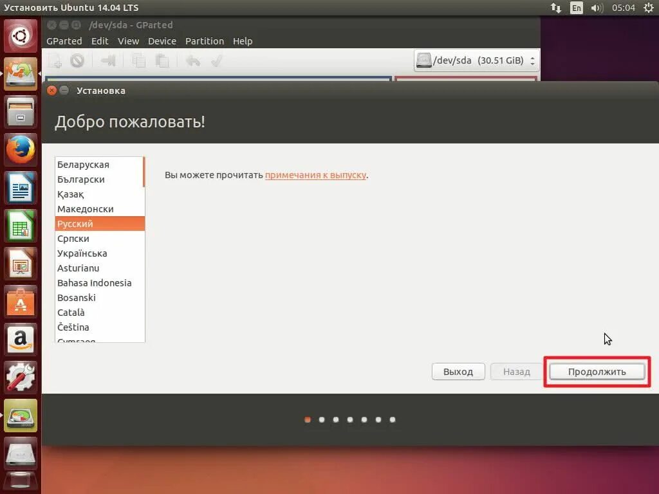The width and height of the screenshot is (659, 494).
Task: Select Català in language list
Action: pyautogui.click(x=100, y=313)
